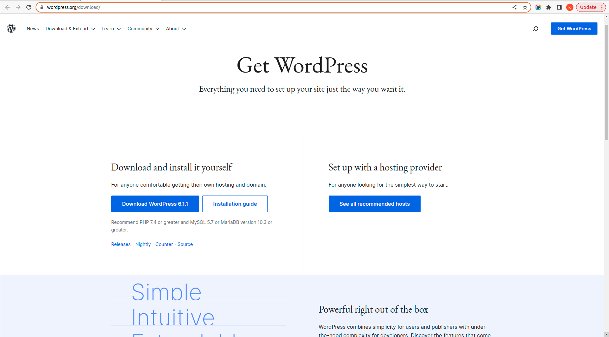Viewport: 609px width, 337px height.
Task: Toggle the browser side panel icon
Action: click(x=559, y=7)
